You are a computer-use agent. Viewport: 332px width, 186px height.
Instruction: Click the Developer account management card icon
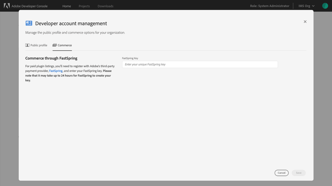pos(29,23)
